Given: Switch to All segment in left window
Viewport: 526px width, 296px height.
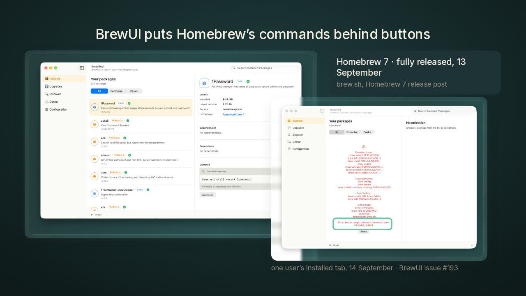Looking at the screenshot, I should click(x=99, y=91).
